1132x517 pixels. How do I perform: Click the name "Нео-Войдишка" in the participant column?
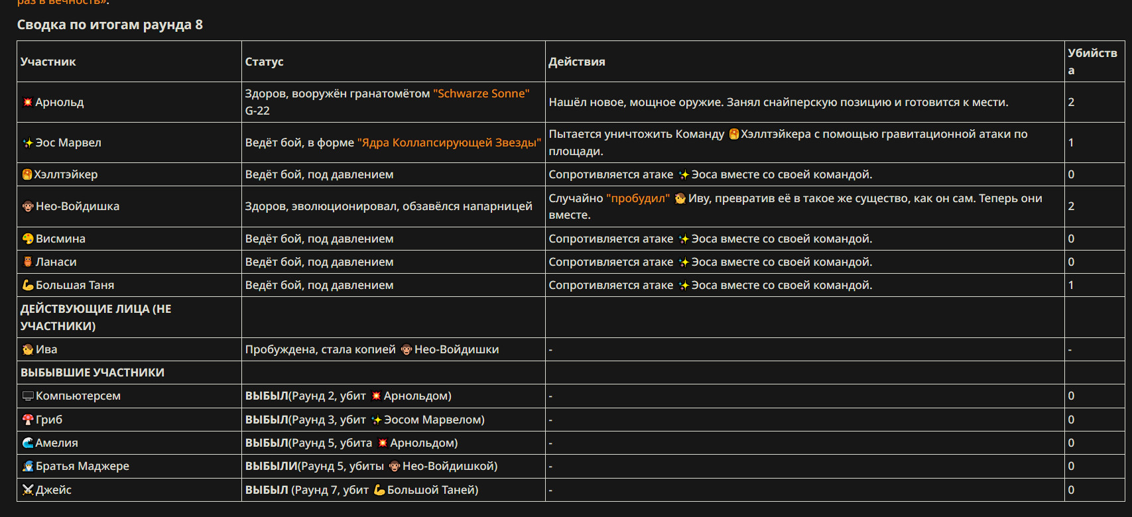pyautogui.click(x=78, y=206)
